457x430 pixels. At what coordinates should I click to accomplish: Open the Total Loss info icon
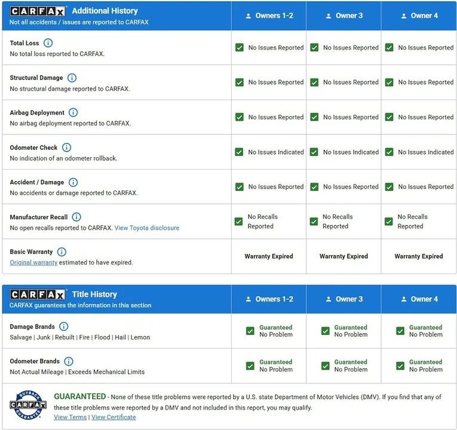click(x=48, y=43)
